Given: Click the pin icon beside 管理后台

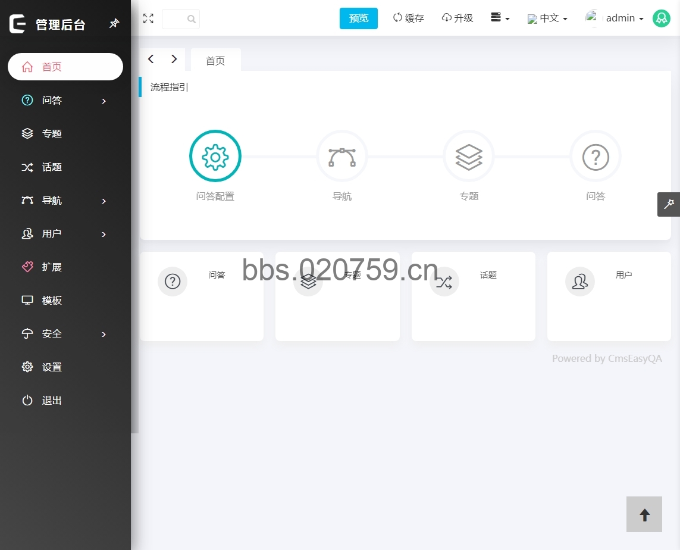Looking at the screenshot, I should point(114,24).
